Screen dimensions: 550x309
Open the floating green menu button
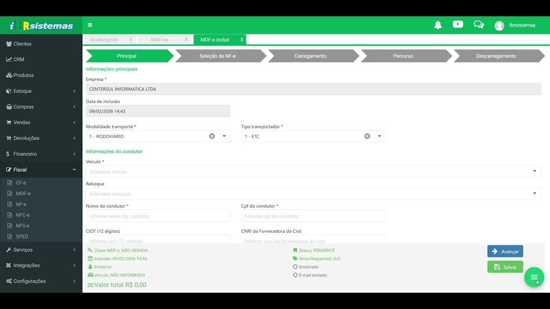coord(534,277)
